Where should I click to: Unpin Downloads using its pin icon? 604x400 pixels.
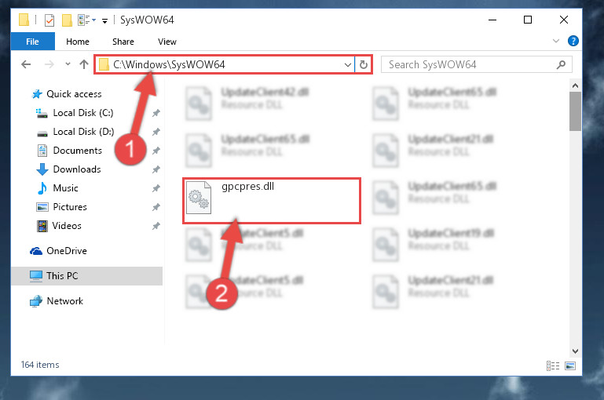point(156,169)
